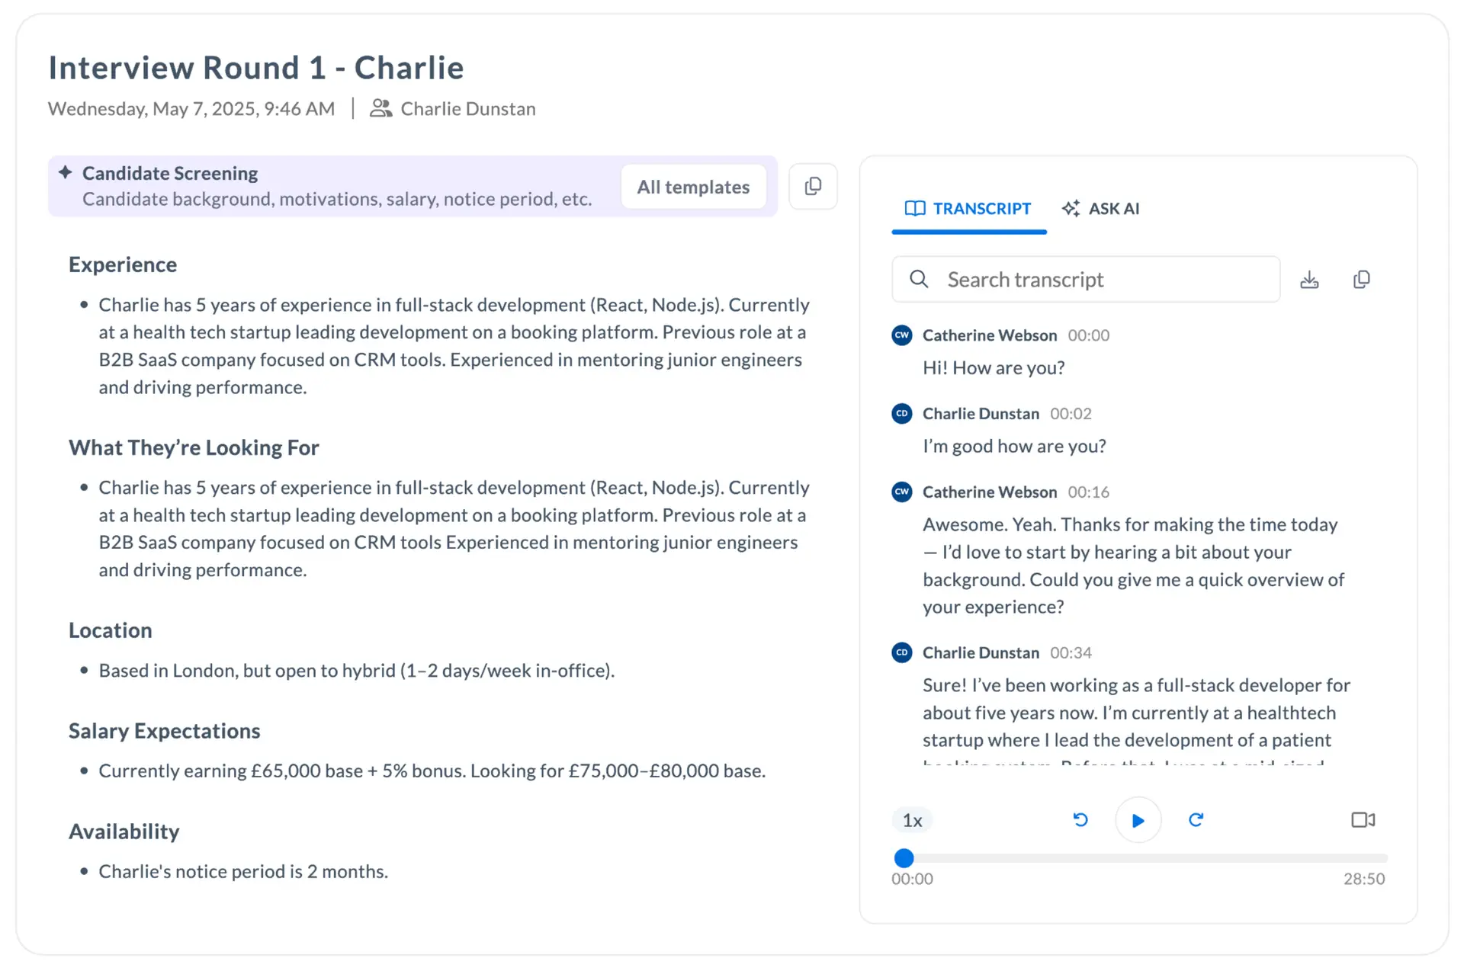
Task: Click the attendees icon near Charlie Dunstan
Action: [380, 108]
